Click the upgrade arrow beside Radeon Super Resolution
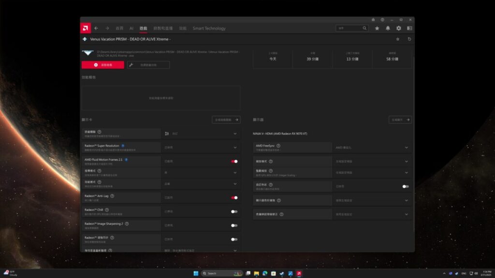This screenshot has height=278, width=495. [123, 146]
